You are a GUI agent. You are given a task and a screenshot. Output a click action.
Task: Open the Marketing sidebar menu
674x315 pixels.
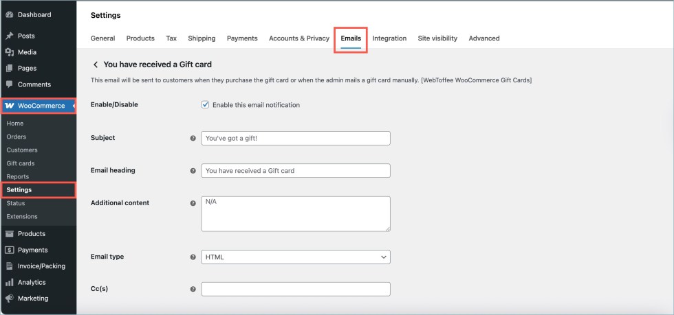coord(33,299)
